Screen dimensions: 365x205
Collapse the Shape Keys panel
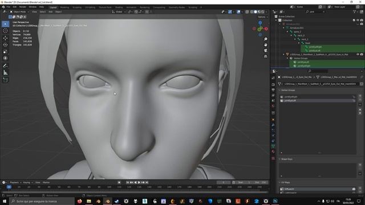(279, 159)
